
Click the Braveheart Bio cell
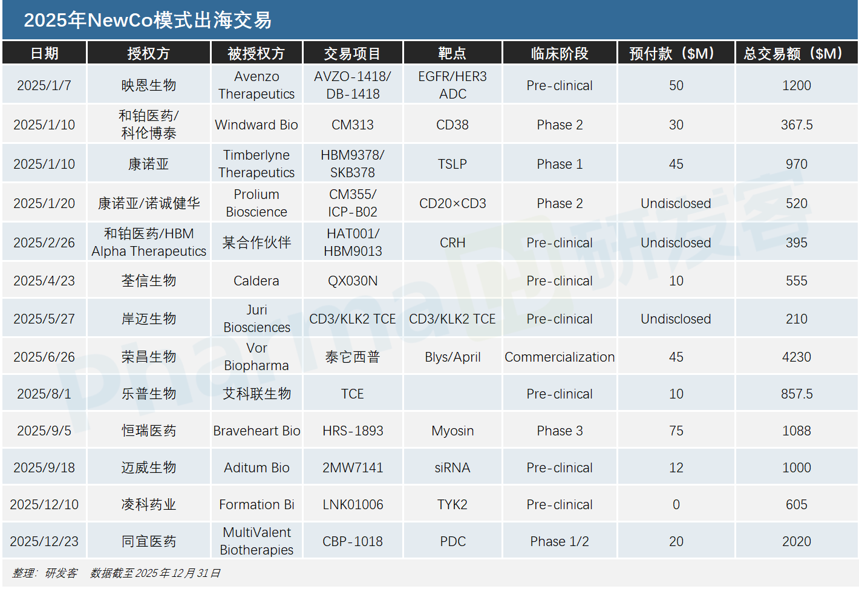(x=256, y=431)
